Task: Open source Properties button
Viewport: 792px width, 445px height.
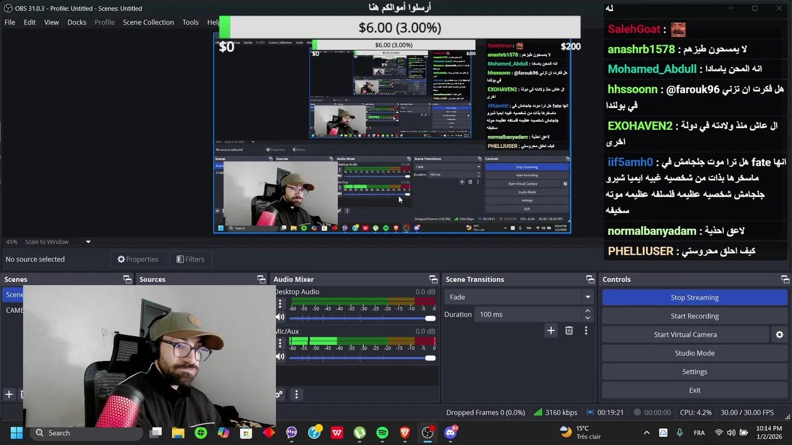Action: (x=138, y=259)
